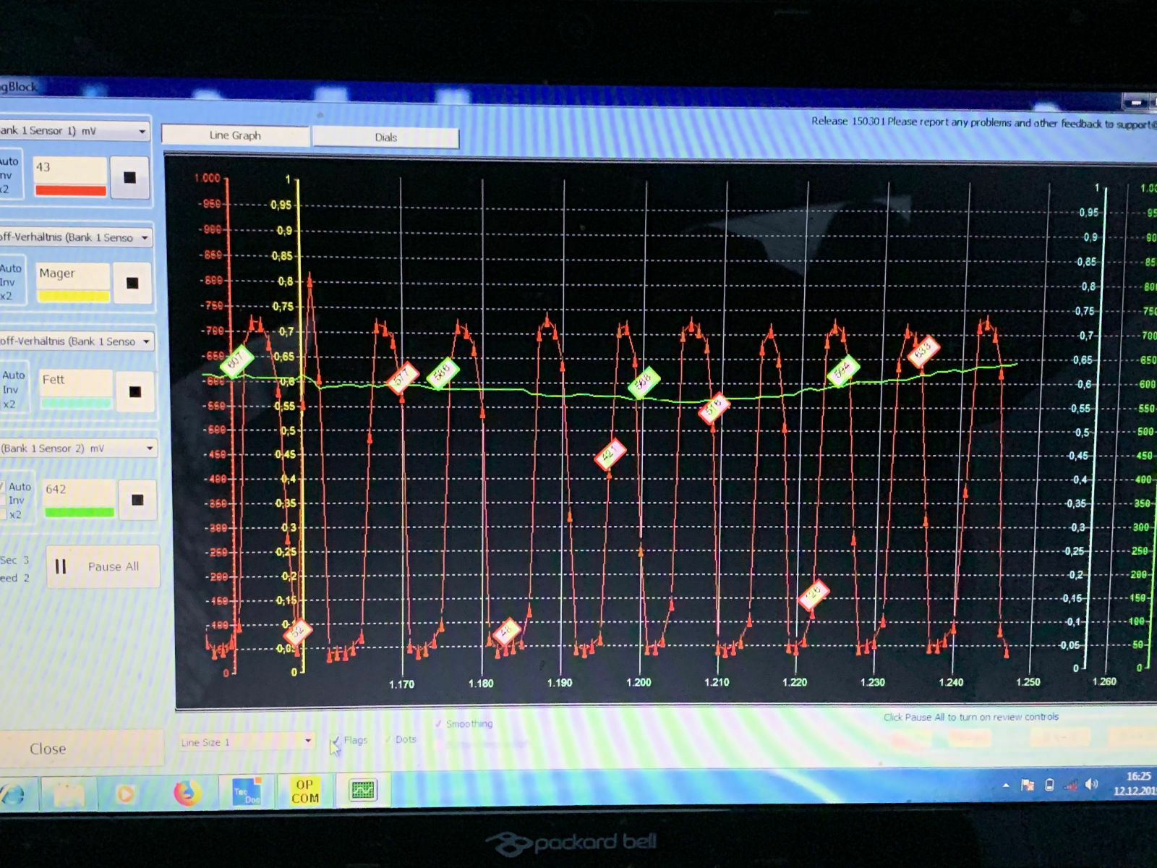The image size is (1157, 868).
Task: Click the Pause All button
Action: 103,566
